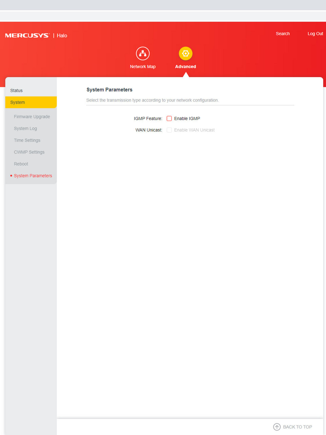This screenshot has height=435, width=326.
Task: Go to Time Settings
Action: pos(27,140)
